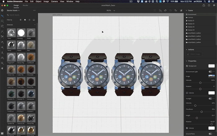
Task: Select the Sampler eyedropper tool
Action: coord(2,37)
